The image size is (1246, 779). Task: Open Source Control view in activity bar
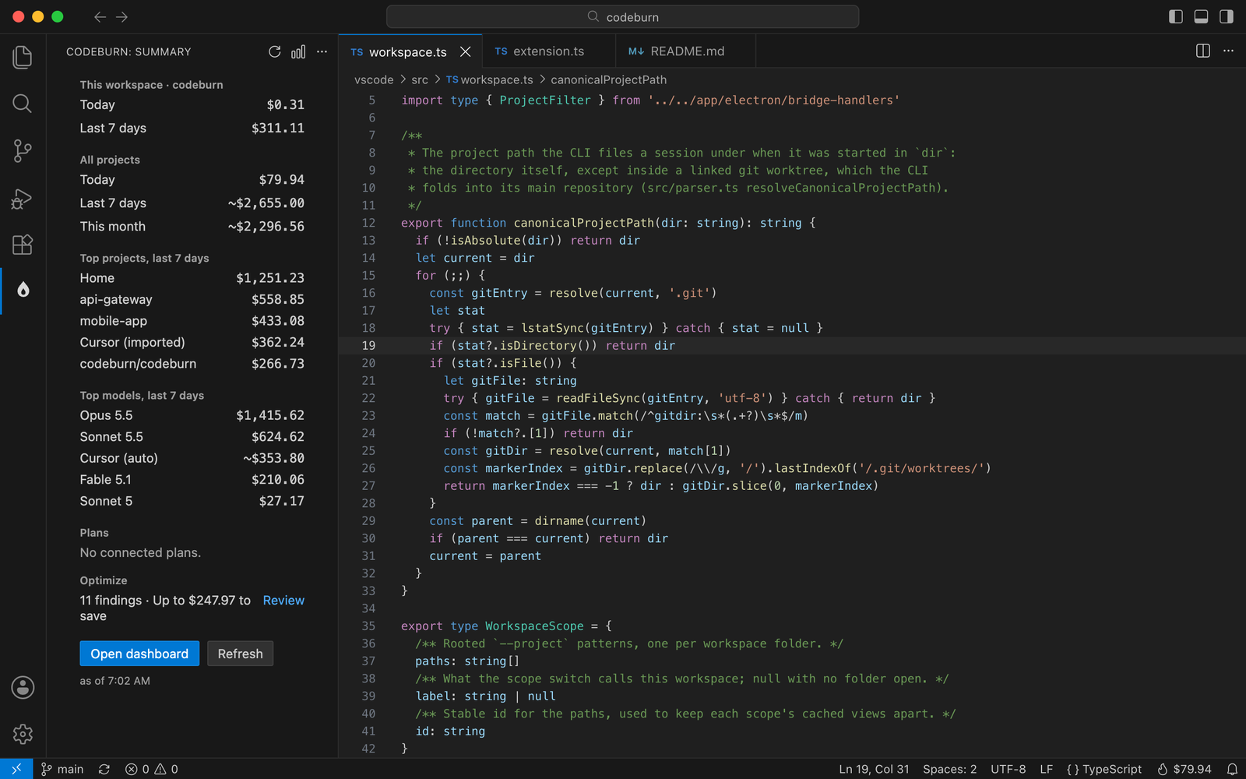click(x=23, y=150)
